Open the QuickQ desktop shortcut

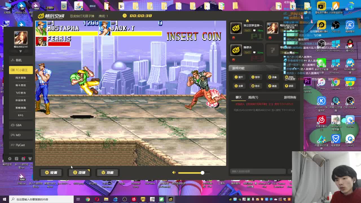(350, 141)
